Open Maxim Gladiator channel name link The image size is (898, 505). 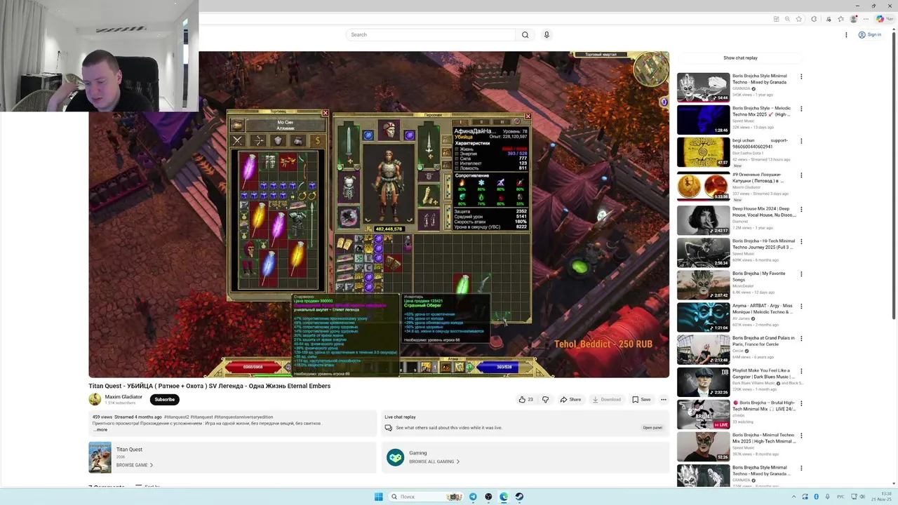[x=123, y=397]
